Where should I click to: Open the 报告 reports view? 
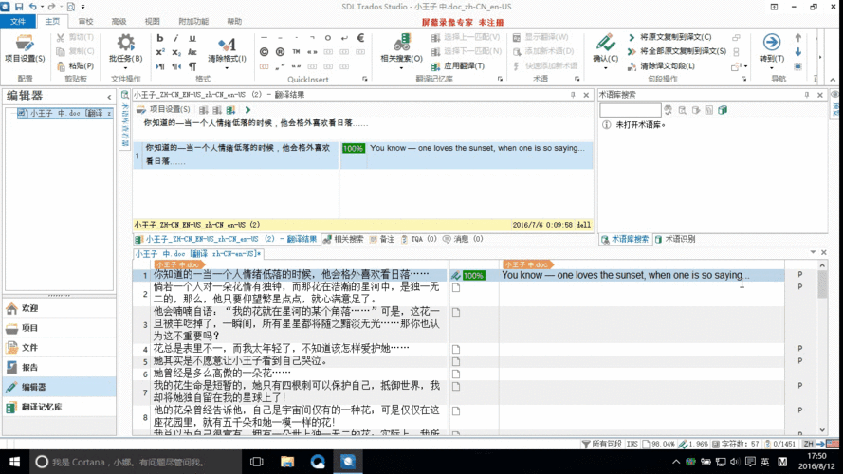(x=59, y=367)
